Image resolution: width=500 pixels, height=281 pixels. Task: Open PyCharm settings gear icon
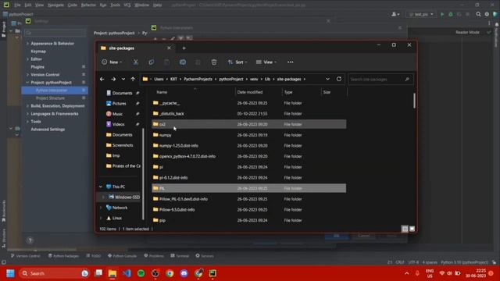point(487,14)
